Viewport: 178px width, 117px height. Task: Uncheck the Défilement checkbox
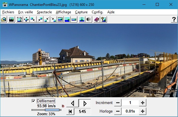[x=33, y=101]
